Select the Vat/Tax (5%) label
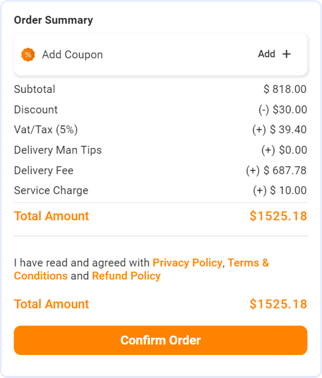322x378 pixels. (x=46, y=130)
